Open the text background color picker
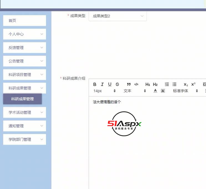This screenshot has width=206, height=189. [x=163, y=91]
